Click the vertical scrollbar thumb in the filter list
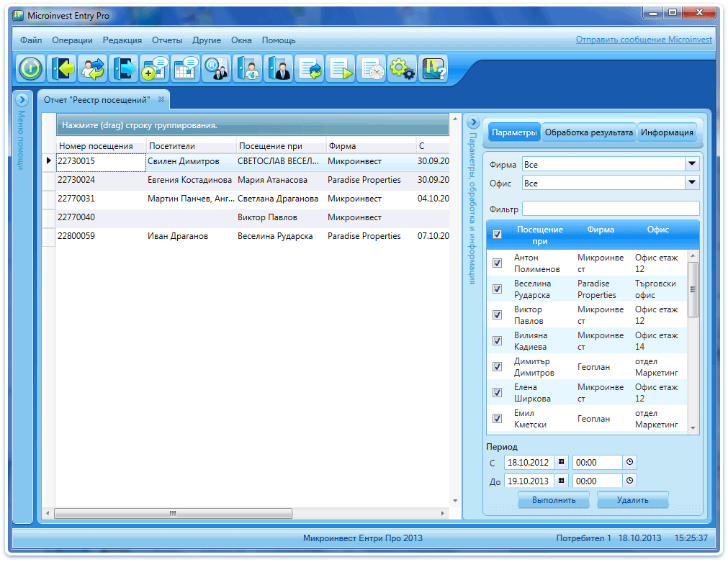This screenshot has height=562, width=728. pyautogui.click(x=692, y=289)
